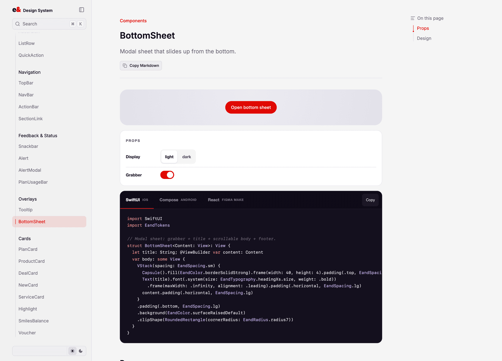Click the 'struct BottomSheet' code line

tap(179, 246)
